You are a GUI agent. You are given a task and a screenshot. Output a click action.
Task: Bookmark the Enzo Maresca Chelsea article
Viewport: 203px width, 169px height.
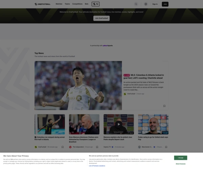pos(97,147)
